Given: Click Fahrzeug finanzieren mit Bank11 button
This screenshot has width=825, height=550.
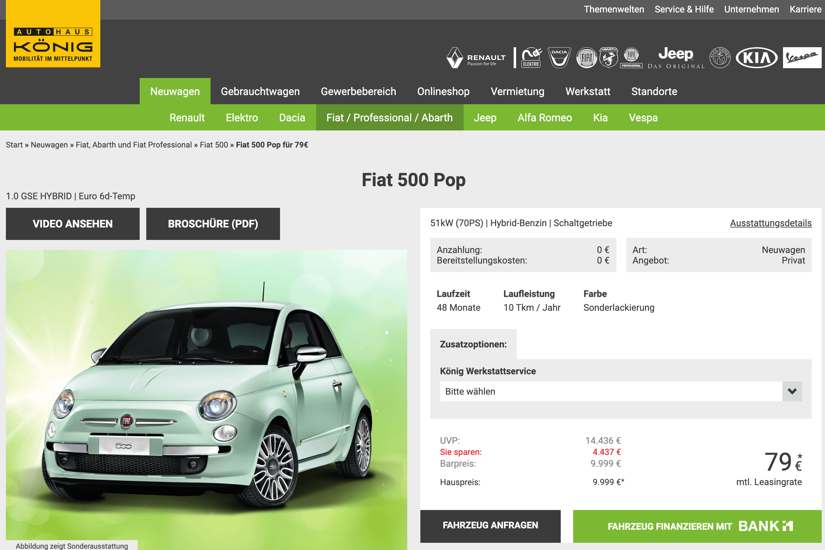Looking at the screenshot, I should pyautogui.click(x=697, y=526).
